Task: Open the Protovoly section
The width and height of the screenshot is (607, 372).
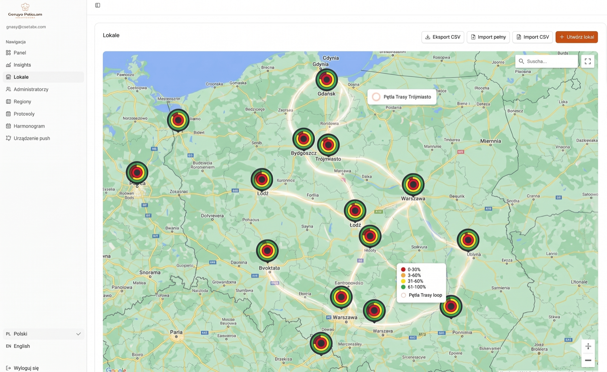Action: (43, 114)
